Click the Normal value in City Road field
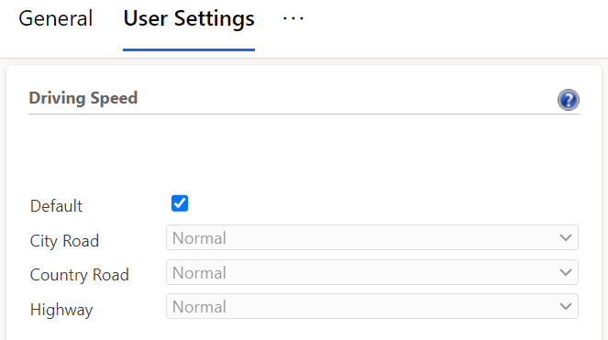The height and width of the screenshot is (340, 608). click(199, 238)
